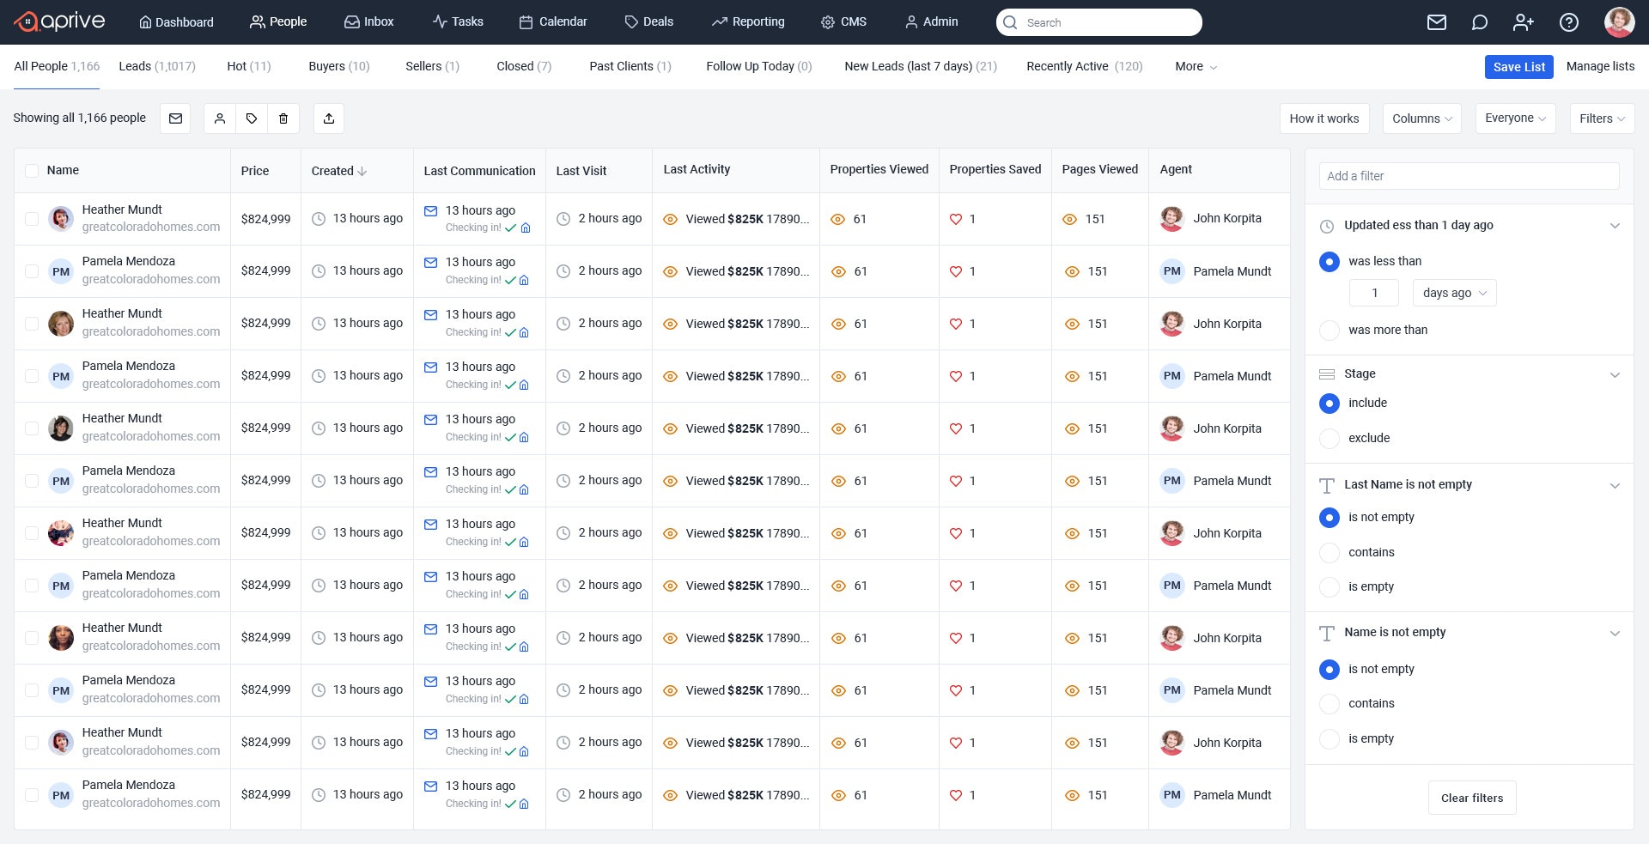This screenshot has width=1649, height=844.
Task: Click the Created column sort arrow
Action: [362, 171]
